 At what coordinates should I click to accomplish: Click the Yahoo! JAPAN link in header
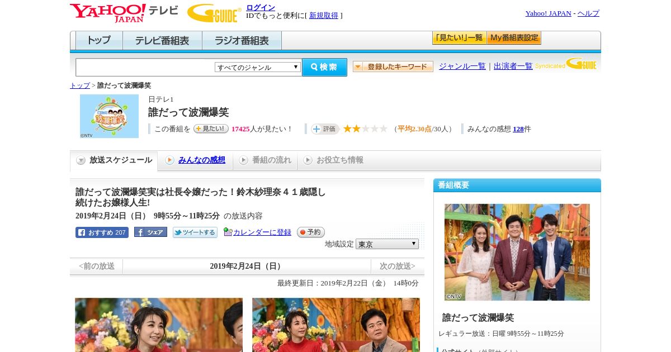pyautogui.click(x=549, y=13)
